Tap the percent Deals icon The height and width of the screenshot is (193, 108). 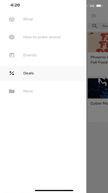(x=12, y=73)
